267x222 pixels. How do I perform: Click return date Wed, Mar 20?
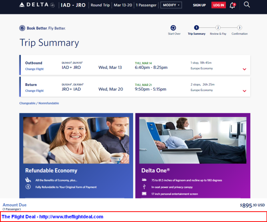click(x=111, y=89)
